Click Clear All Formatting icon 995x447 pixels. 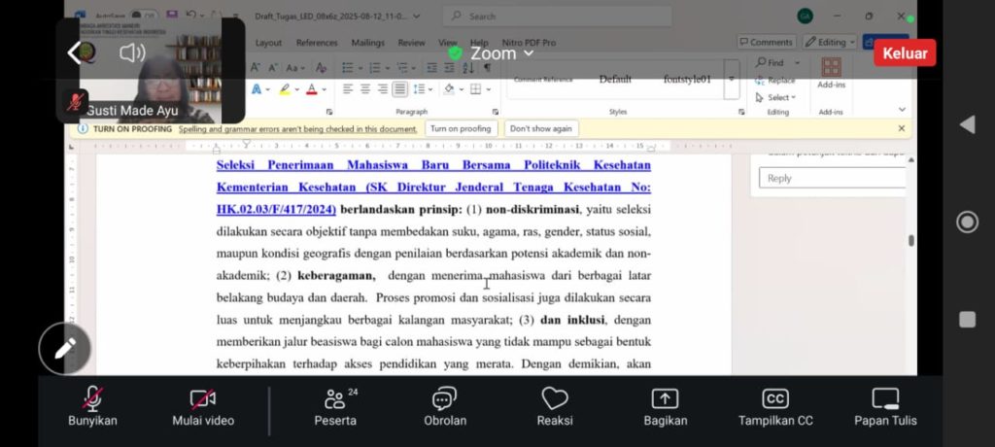click(321, 67)
